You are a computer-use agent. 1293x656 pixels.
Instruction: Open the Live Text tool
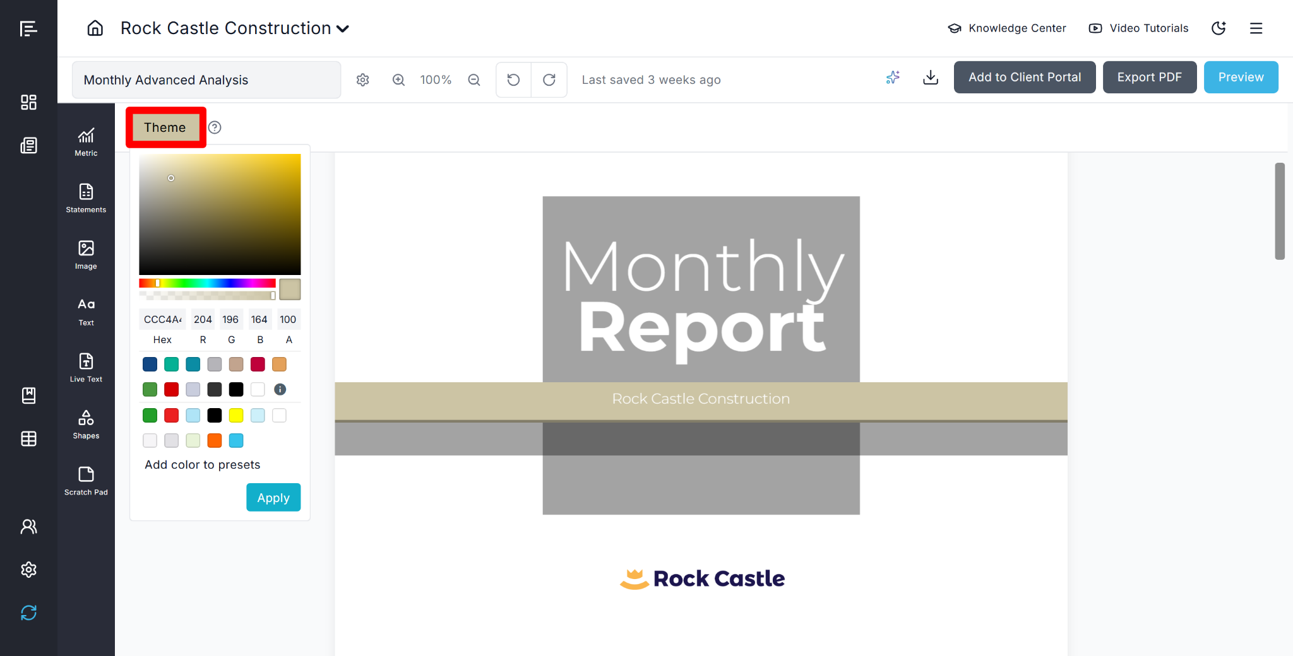tap(86, 368)
